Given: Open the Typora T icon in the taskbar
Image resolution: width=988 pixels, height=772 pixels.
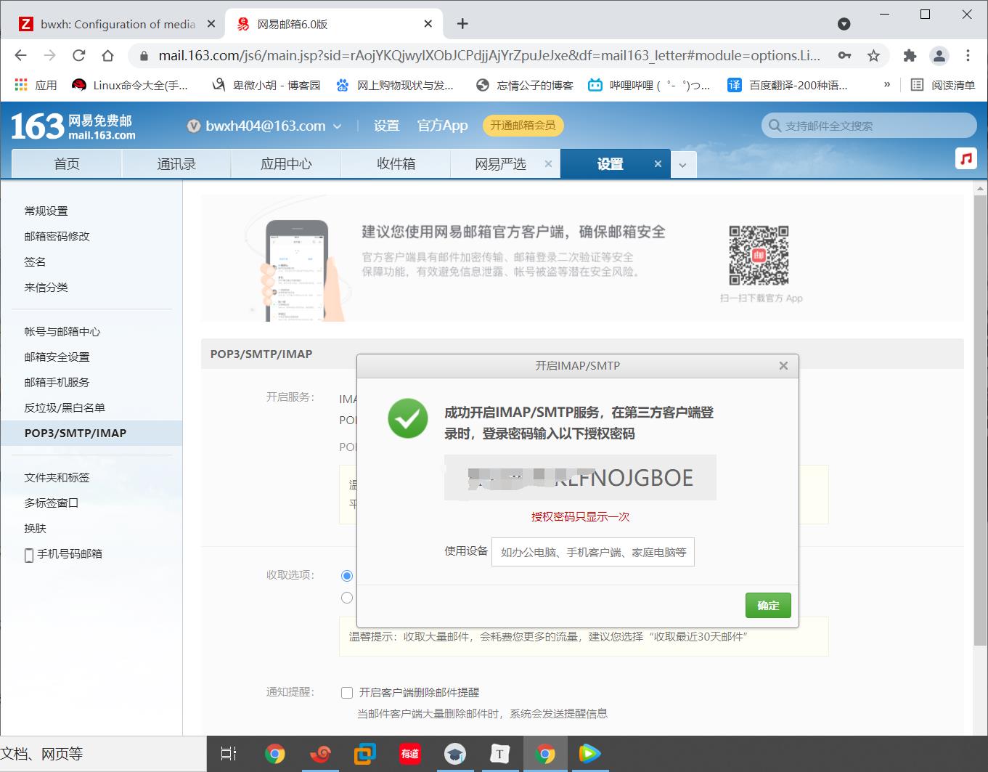Looking at the screenshot, I should point(499,754).
